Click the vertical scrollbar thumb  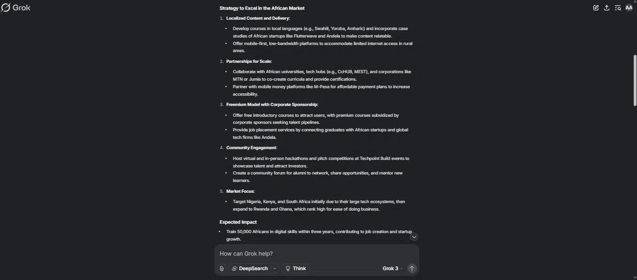(x=635, y=81)
